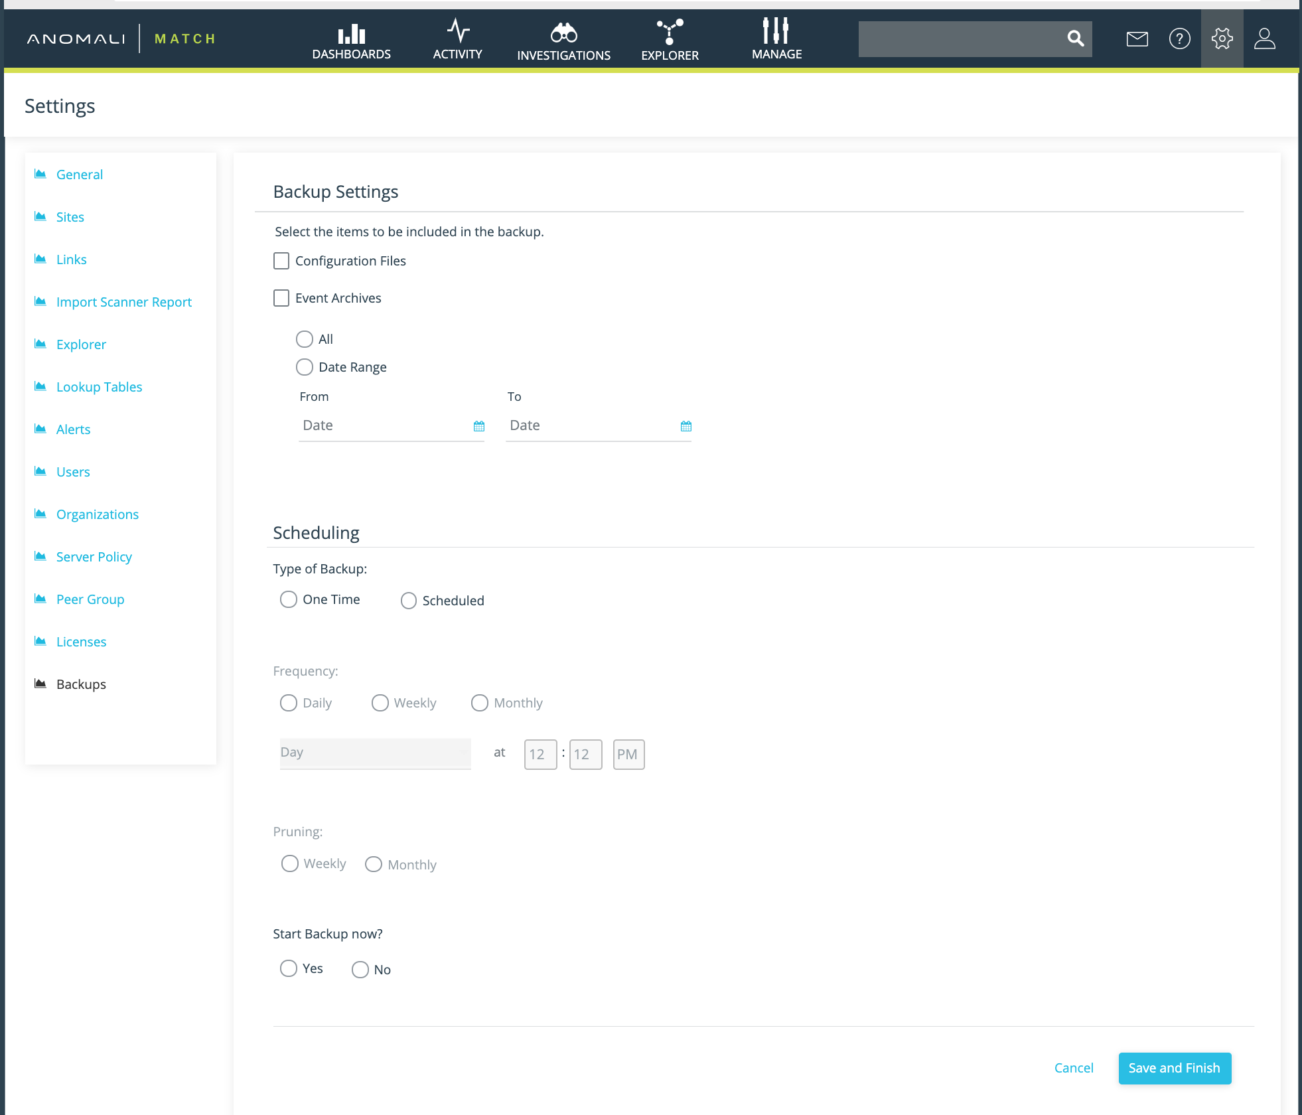Click the Cancel link
Viewport: 1302px width, 1115px height.
tap(1074, 1068)
